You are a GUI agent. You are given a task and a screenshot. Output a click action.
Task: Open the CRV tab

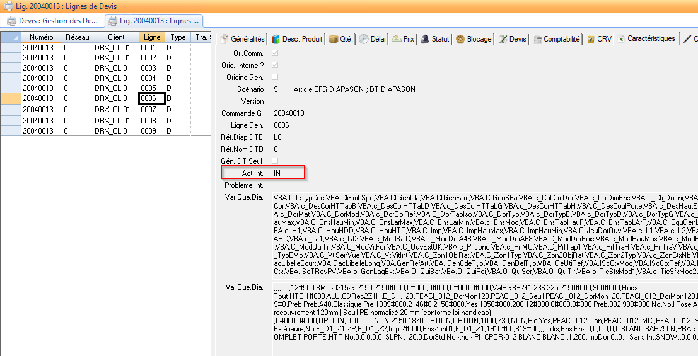point(599,39)
